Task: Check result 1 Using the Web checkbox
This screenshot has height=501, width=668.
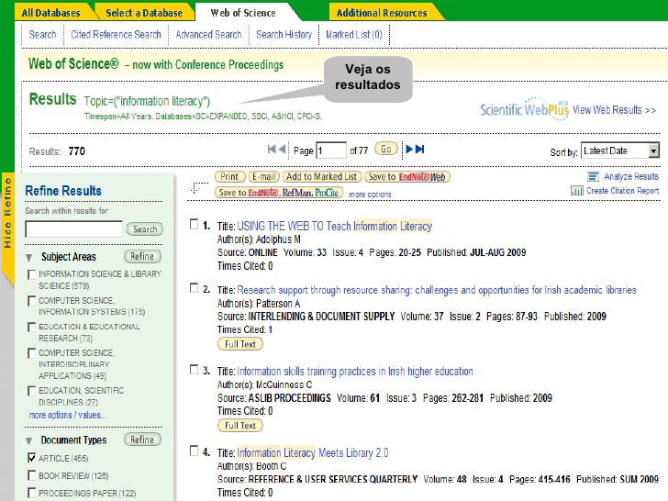Action: pyautogui.click(x=194, y=224)
